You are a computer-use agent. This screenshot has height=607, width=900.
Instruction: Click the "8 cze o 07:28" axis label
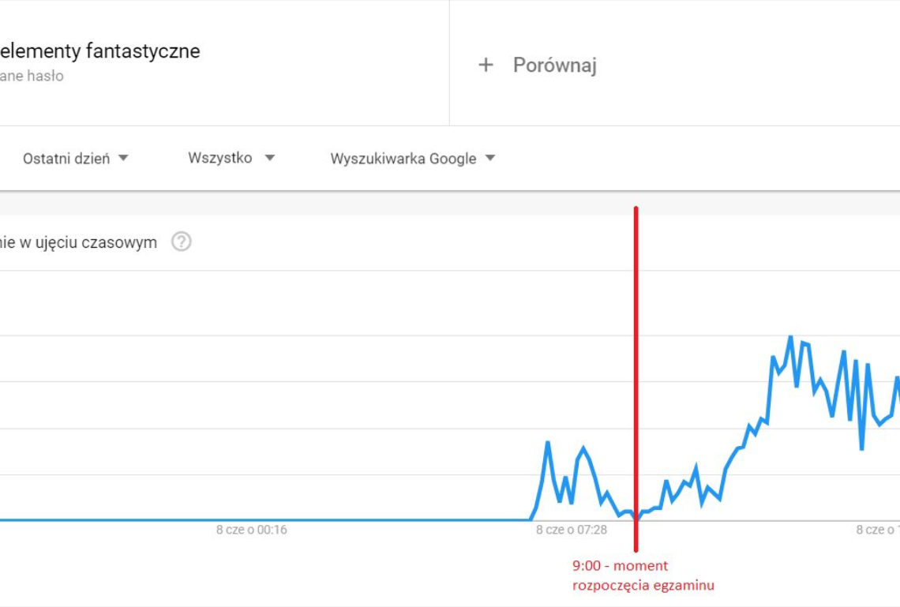click(572, 530)
